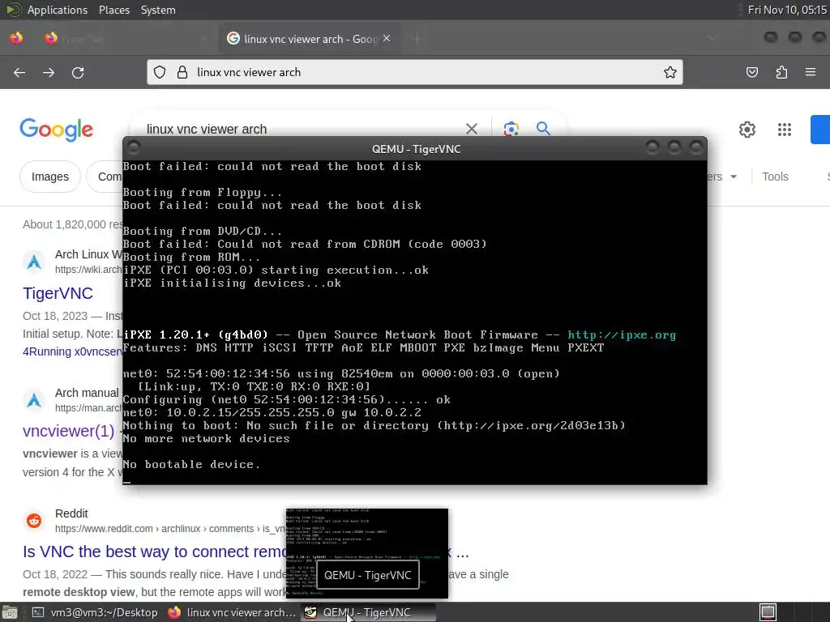Open the Google apps grid
Image resolution: width=830 pixels, height=622 pixels.
tap(785, 130)
